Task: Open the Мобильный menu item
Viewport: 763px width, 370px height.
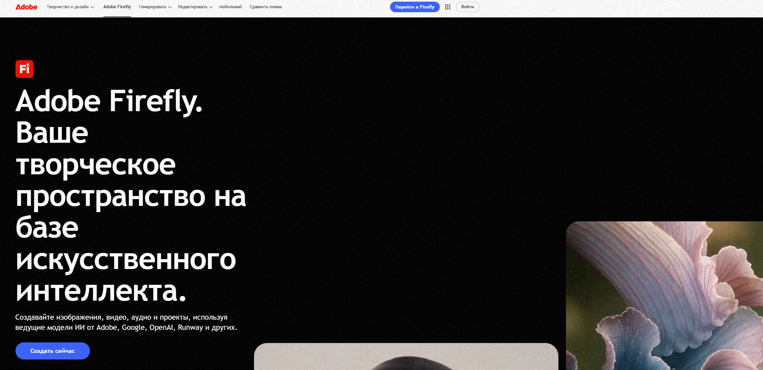Action: [230, 7]
